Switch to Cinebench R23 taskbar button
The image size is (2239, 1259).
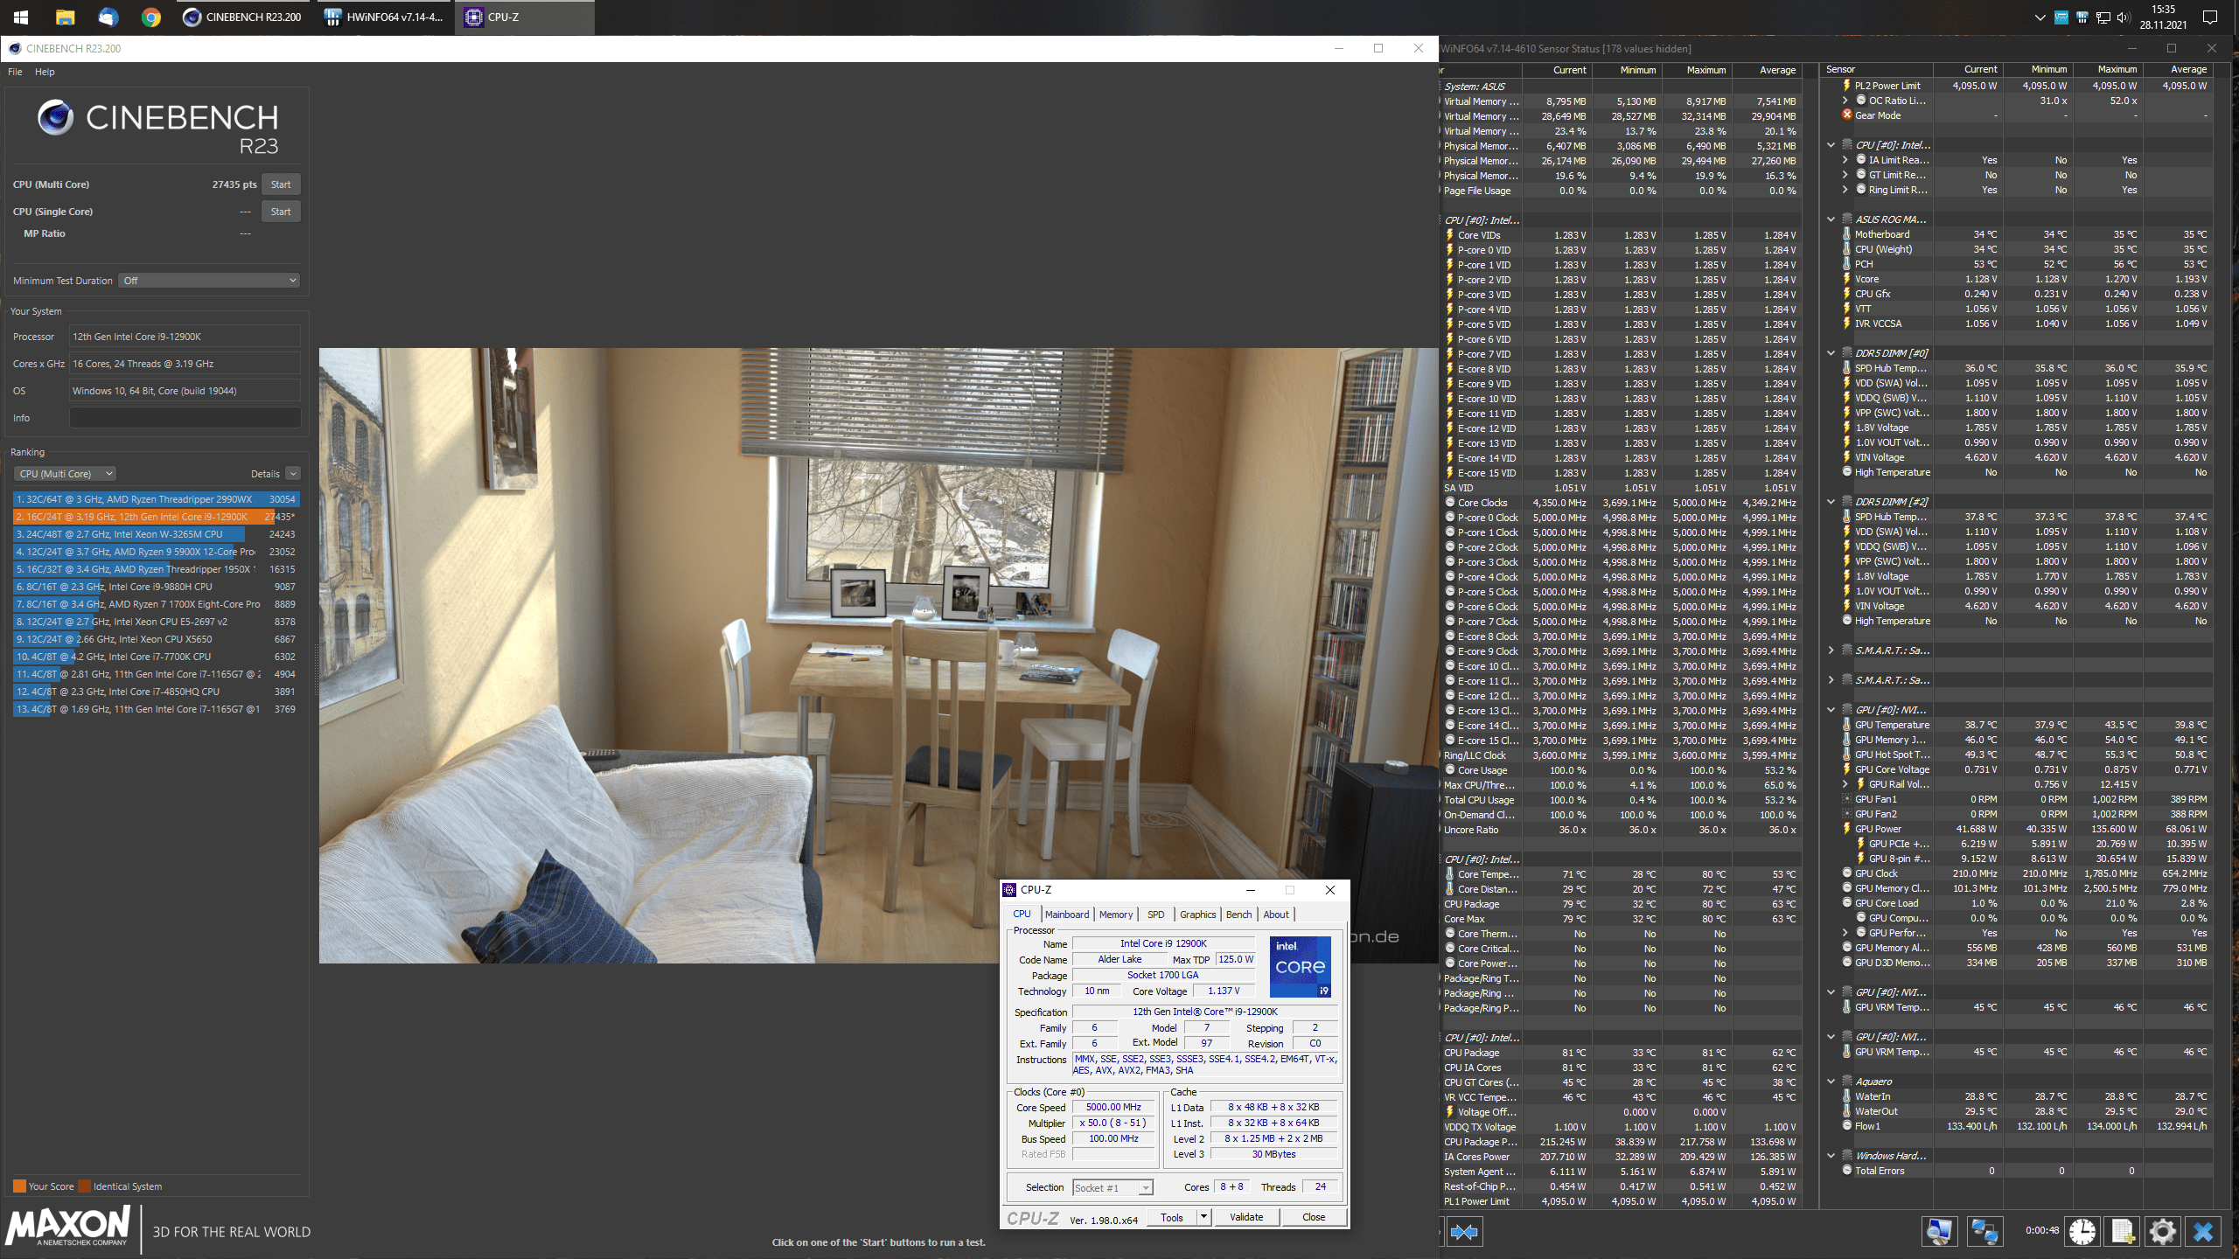(x=243, y=17)
